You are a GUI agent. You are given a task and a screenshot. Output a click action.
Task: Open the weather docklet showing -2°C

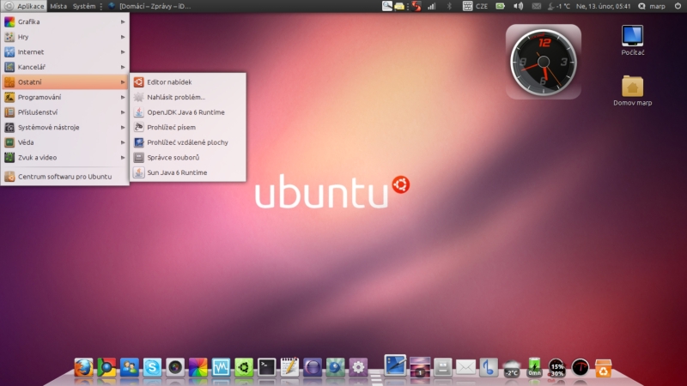[x=511, y=368]
